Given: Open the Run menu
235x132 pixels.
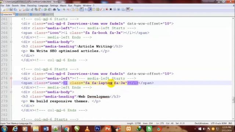Looking at the screenshot, I should point(70,5).
